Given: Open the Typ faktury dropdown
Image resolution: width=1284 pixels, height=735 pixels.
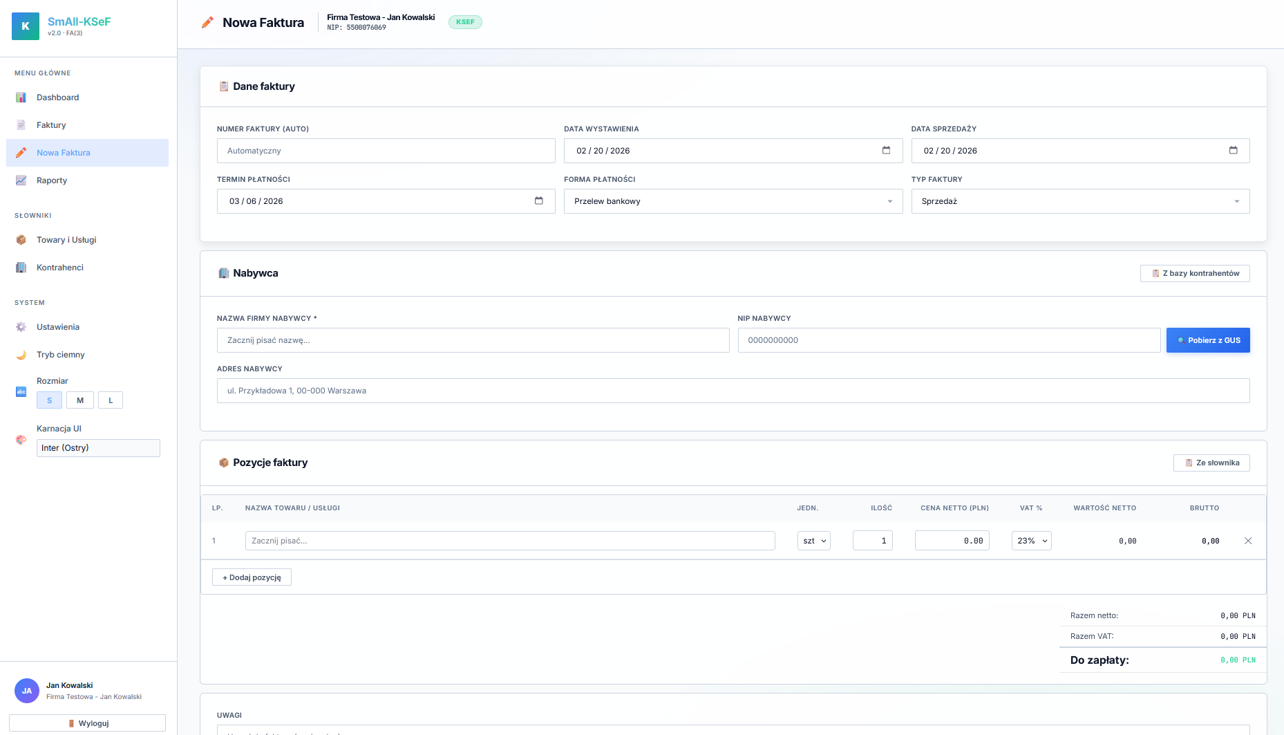Looking at the screenshot, I should coord(1079,201).
